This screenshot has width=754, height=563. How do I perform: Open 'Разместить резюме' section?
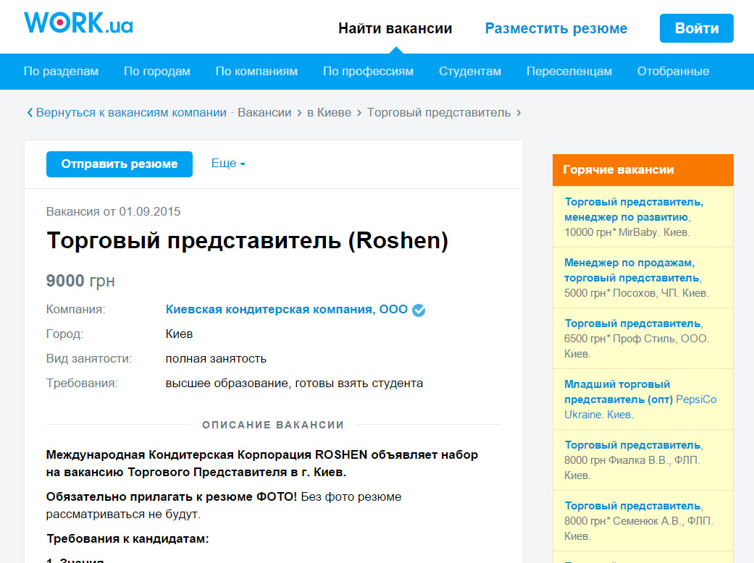(x=556, y=28)
